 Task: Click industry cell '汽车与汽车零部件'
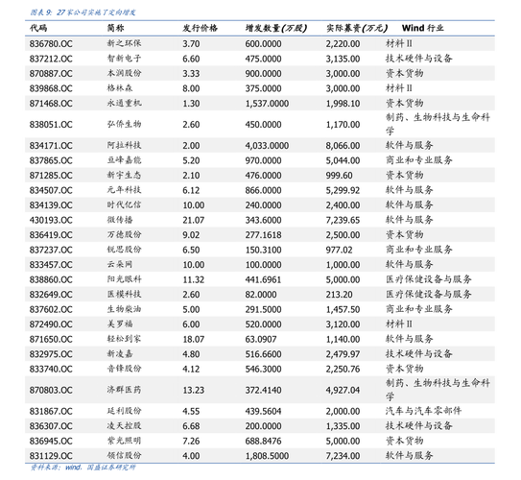[423, 411]
